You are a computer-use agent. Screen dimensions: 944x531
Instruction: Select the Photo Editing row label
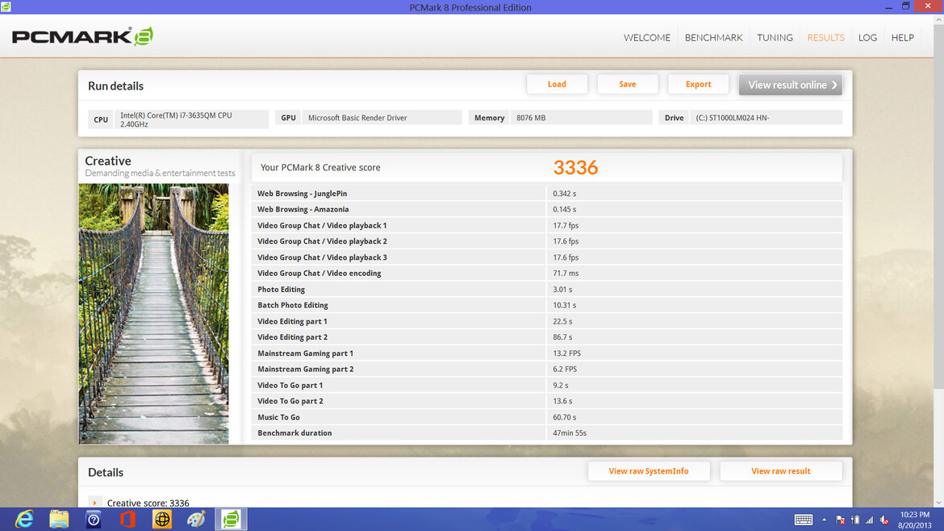click(x=281, y=290)
